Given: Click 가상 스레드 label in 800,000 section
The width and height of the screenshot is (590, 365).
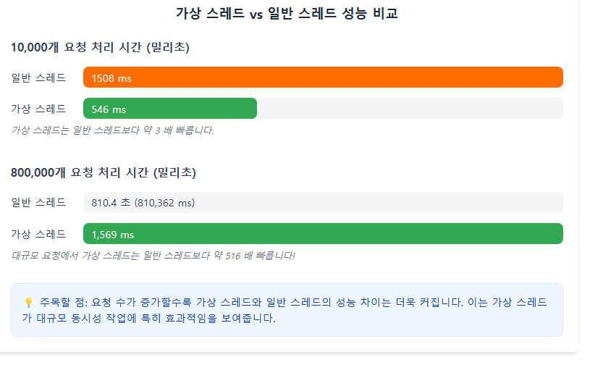Looking at the screenshot, I should tap(38, 235).
